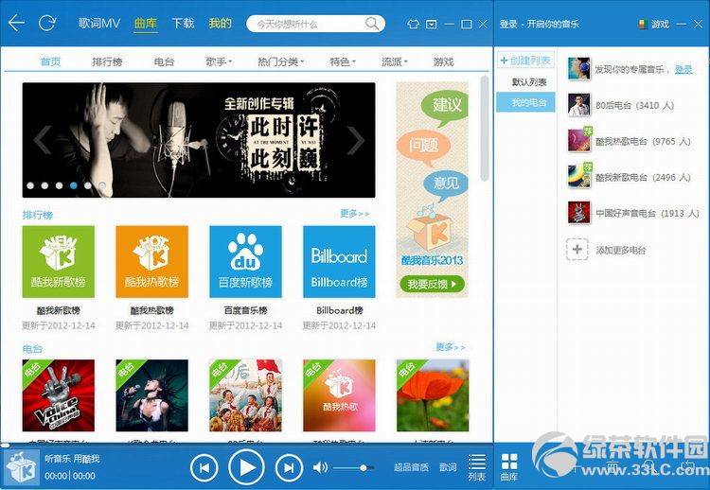Select the third banner carousel dot
Image resolution: width=710 pixels, height=490 pixels.
pos(60,185)
